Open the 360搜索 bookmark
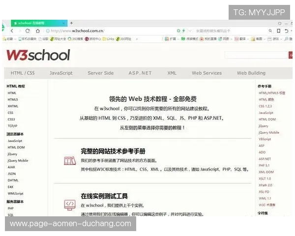This screenshot has width=295, height=236. (75, 39)
